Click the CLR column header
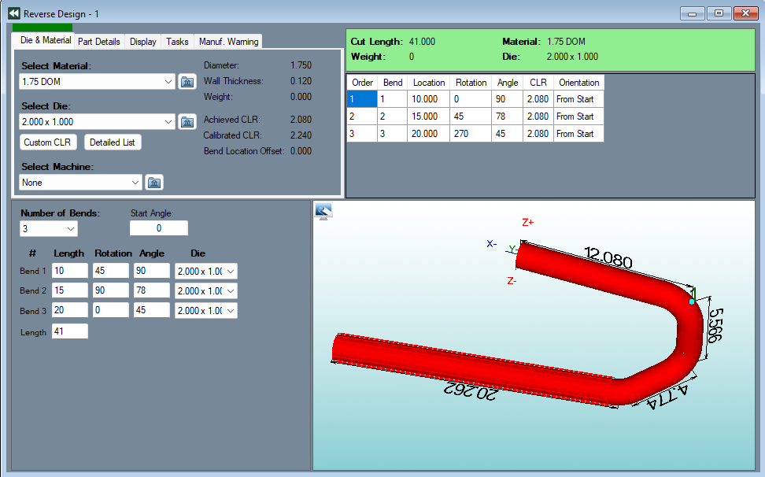Image resolution: width=765 pixels, height=477 pixels. 538,83
